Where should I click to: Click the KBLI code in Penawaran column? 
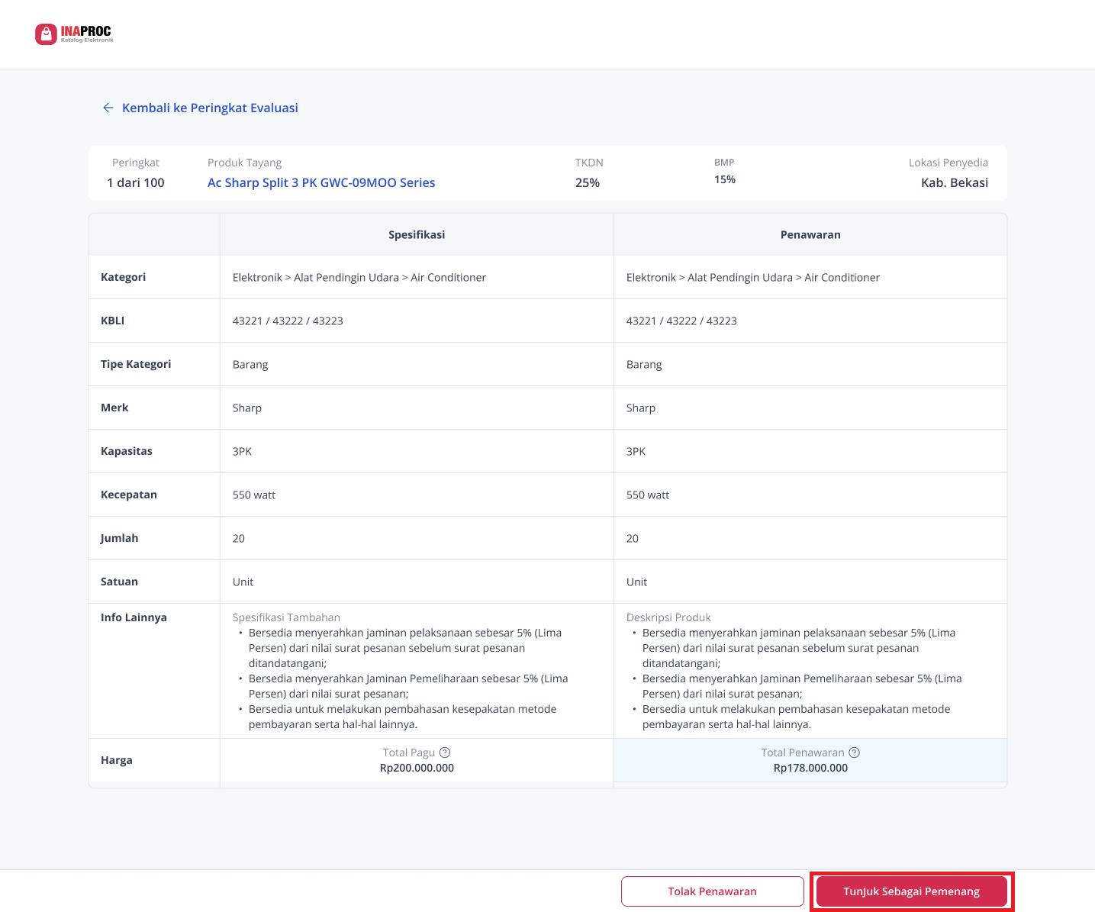(681, 321)
